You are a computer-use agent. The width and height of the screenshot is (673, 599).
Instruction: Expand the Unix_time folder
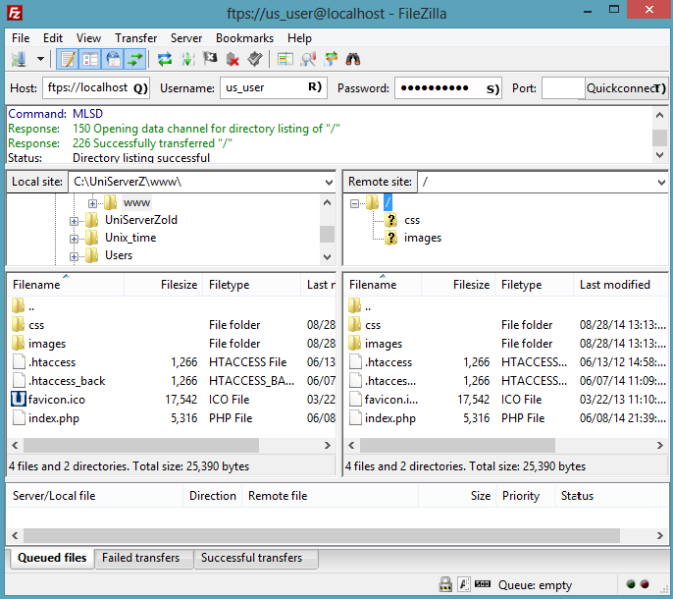pyautogui.click(x=74, y=239)
